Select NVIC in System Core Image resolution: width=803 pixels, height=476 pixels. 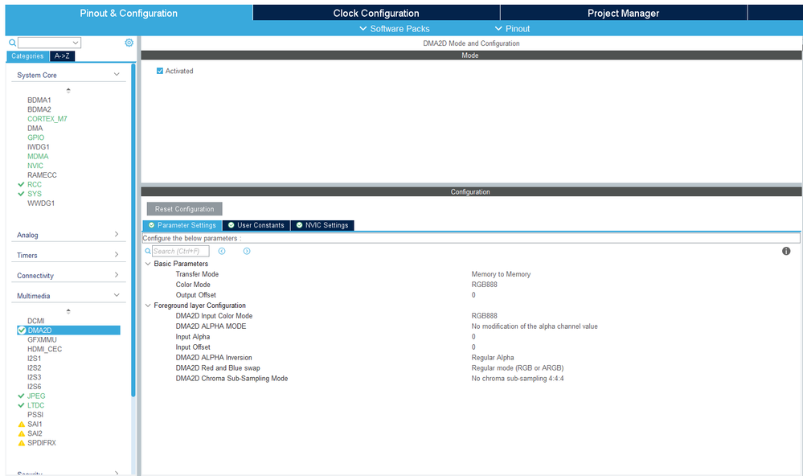pos(35,166)
